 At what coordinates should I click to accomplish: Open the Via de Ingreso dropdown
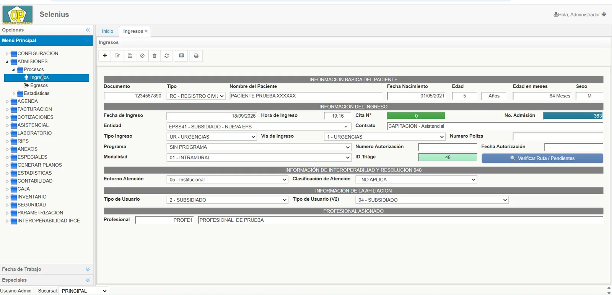pyautogui.click(x=385, y=137)
